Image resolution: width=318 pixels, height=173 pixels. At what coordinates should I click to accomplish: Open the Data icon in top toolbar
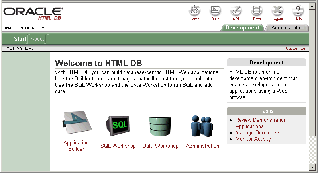tap(257, 11)
